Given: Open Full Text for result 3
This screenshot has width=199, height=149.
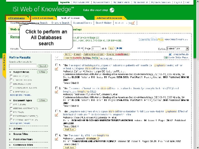Looking at the screenshot, I should coord(70,129).
